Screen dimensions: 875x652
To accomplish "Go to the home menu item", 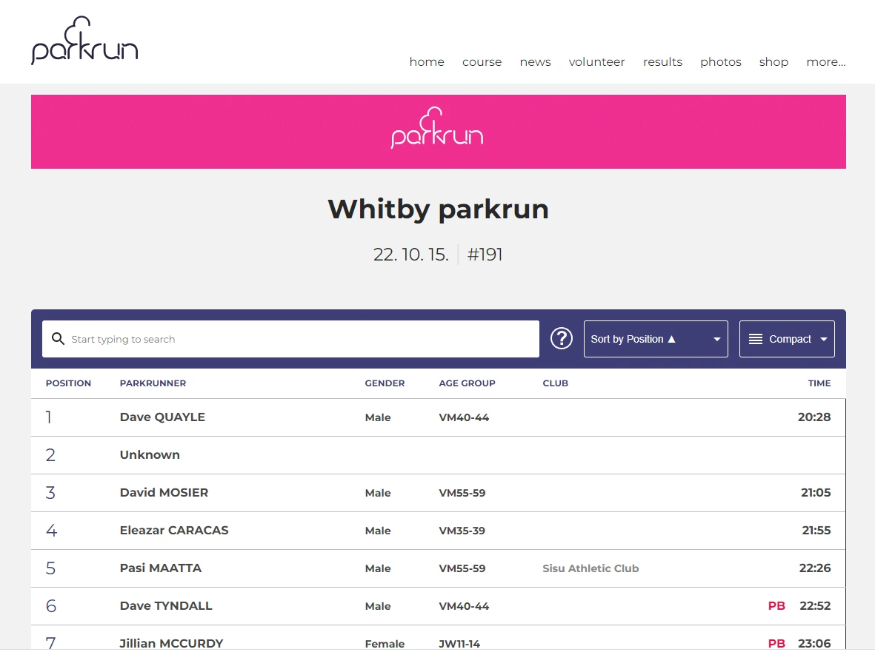I will click(x=427, y=62).
